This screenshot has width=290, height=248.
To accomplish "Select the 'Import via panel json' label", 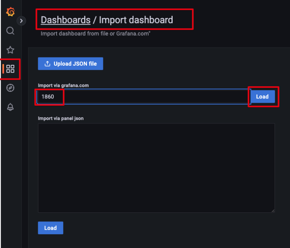I will coord(61,118).
